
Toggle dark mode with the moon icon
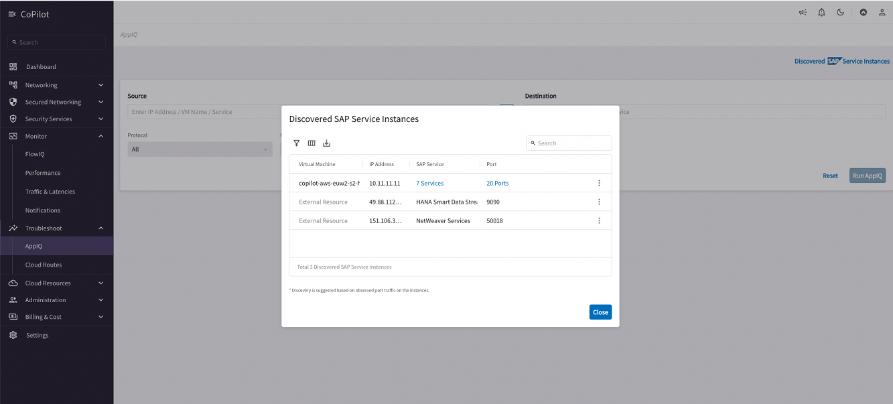coord(840,11)
